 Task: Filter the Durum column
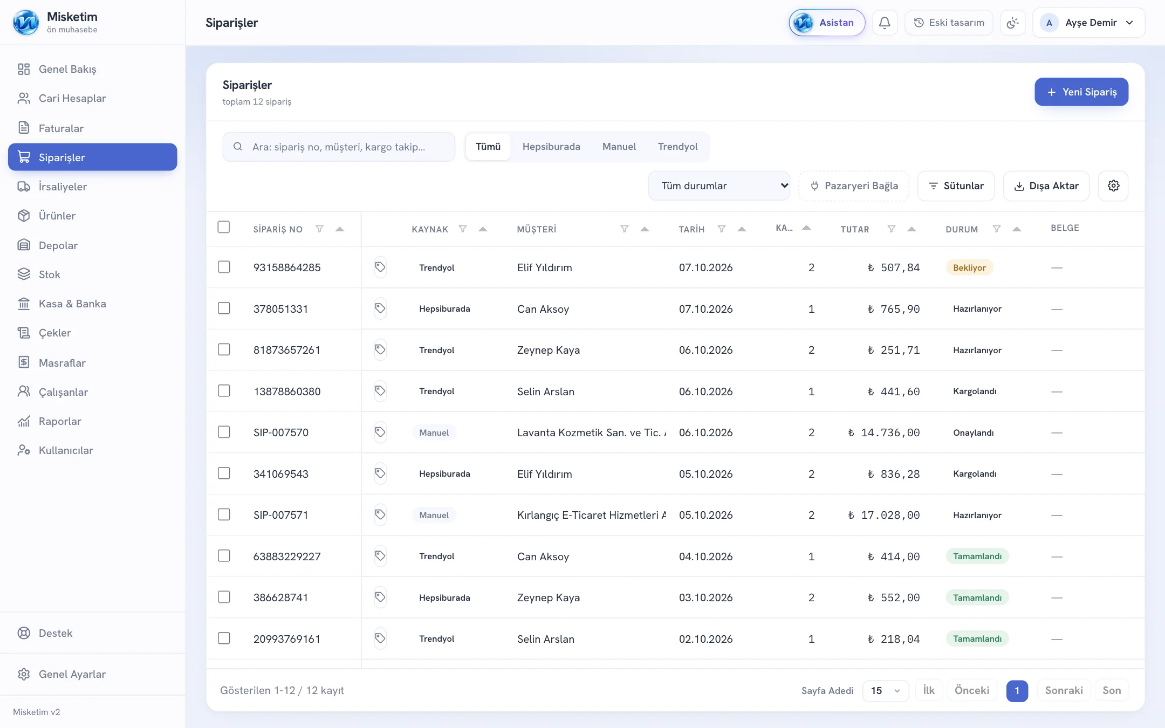(x=996, y=229)
